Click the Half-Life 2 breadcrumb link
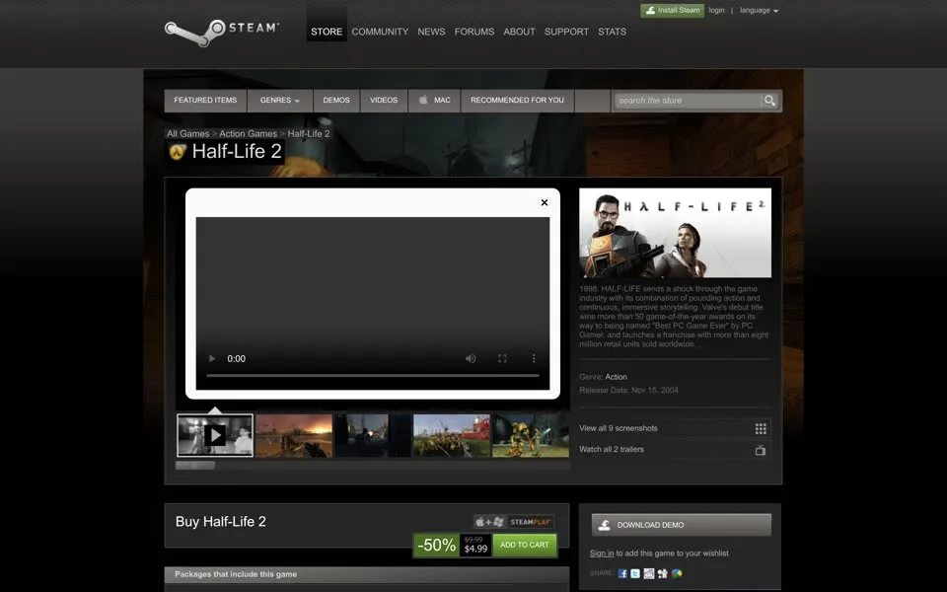The height and width of the screenshot is (592, 947). coord(309,133)
